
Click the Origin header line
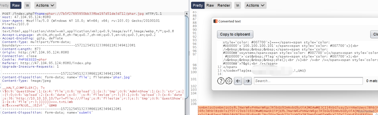click(35, 52)
